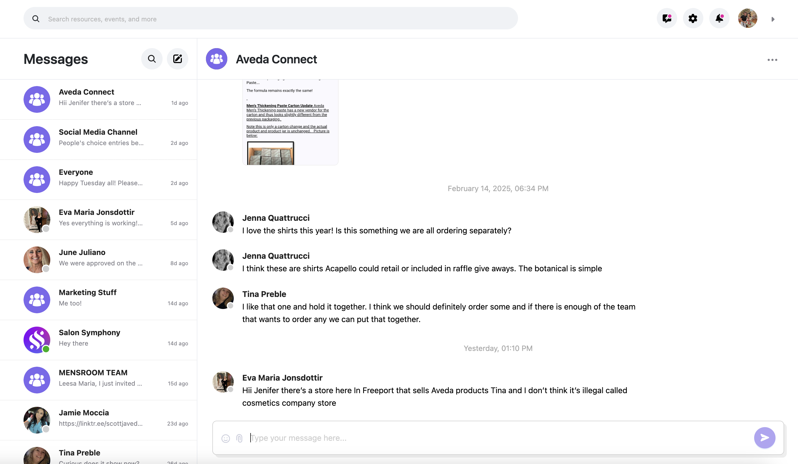Click the message input field
Screen dimensions: 798x464
point(498,438)
